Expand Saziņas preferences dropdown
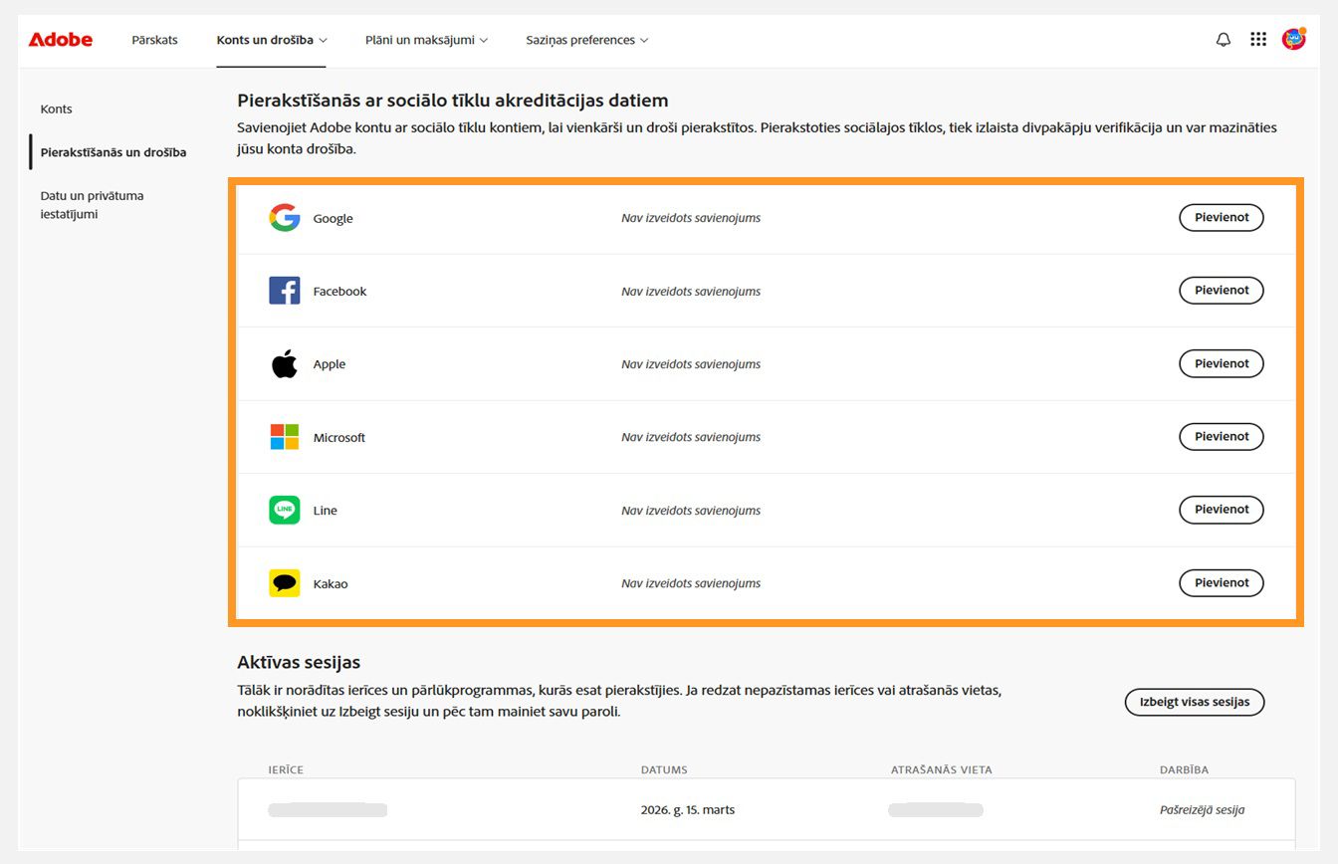1338x864 pixels. coord(586,40)
